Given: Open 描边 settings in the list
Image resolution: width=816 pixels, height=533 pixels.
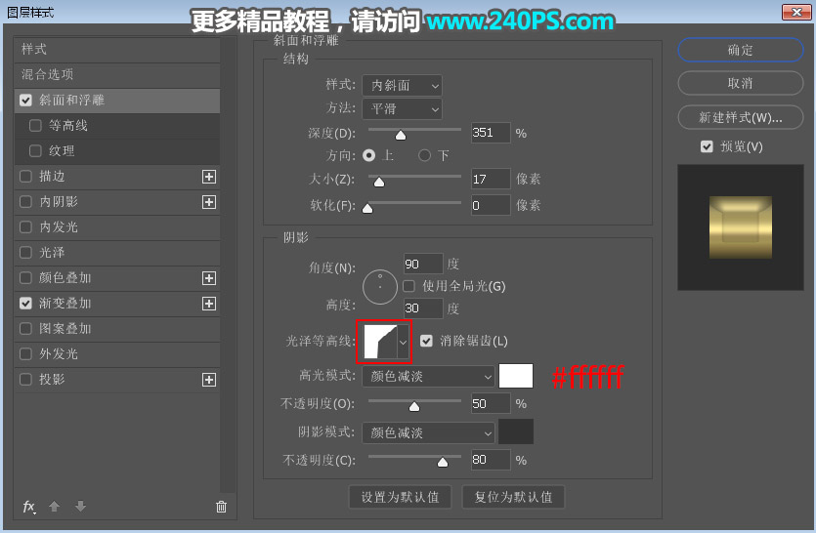Looking at the screenshot, I should pos(117,177).
